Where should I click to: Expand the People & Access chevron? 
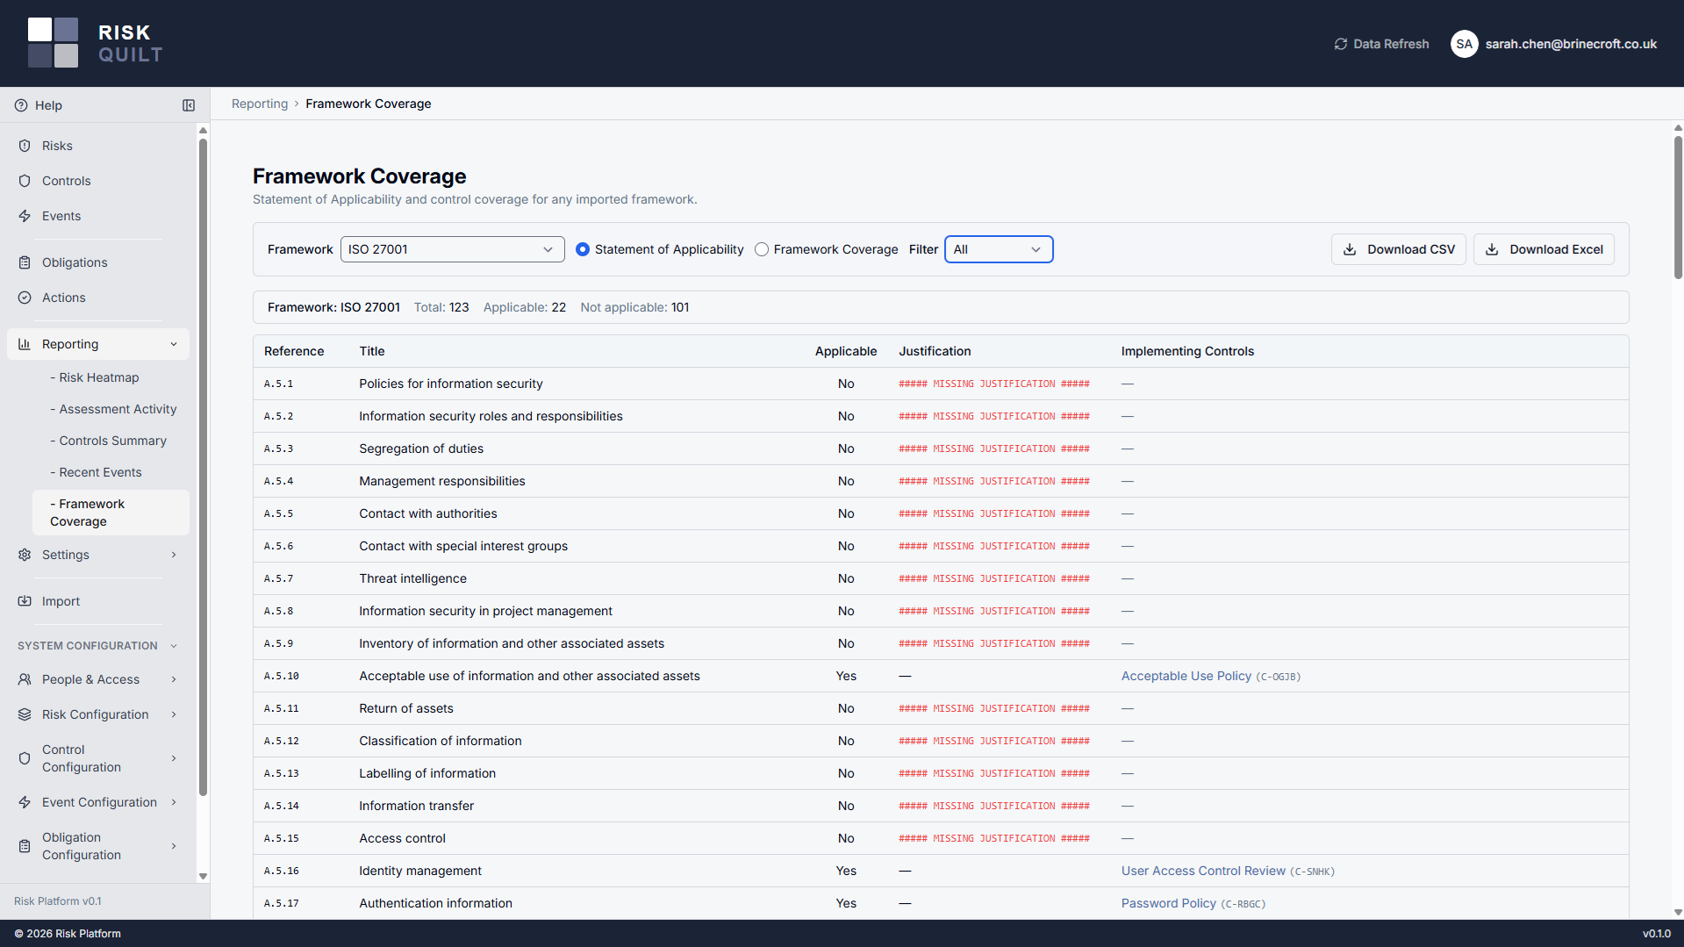coord(174,679)
